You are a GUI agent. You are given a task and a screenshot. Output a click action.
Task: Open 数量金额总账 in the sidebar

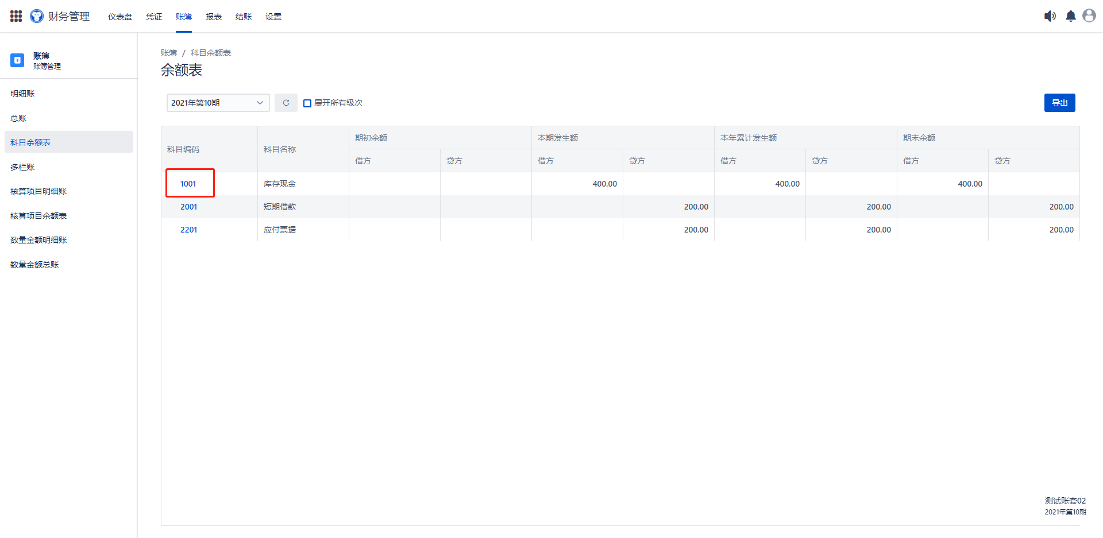coord(34,265)
